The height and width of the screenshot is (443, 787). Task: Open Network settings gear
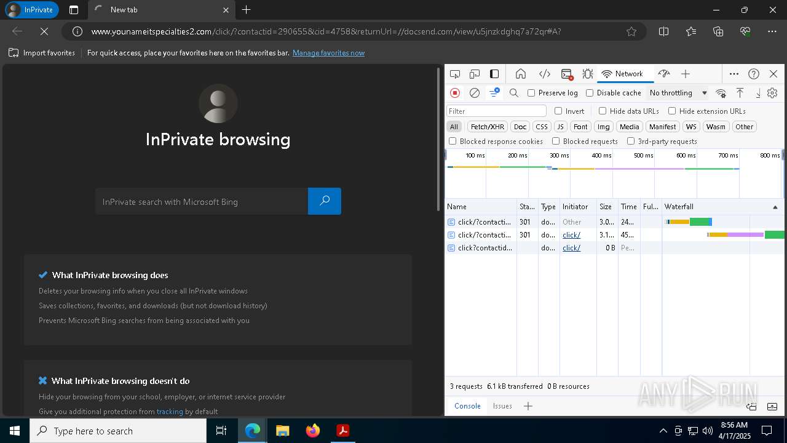click(773, 93)
